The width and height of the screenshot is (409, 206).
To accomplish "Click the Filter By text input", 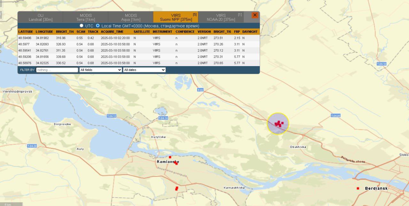I will 57,70.
